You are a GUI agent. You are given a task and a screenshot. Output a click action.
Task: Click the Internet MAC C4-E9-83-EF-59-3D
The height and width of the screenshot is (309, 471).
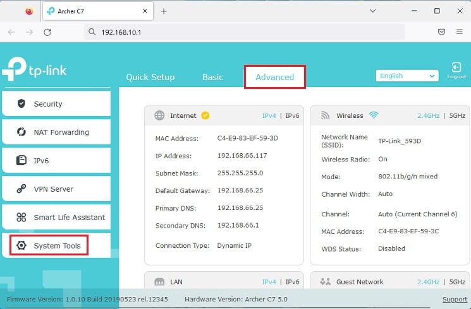click(248, 138)
